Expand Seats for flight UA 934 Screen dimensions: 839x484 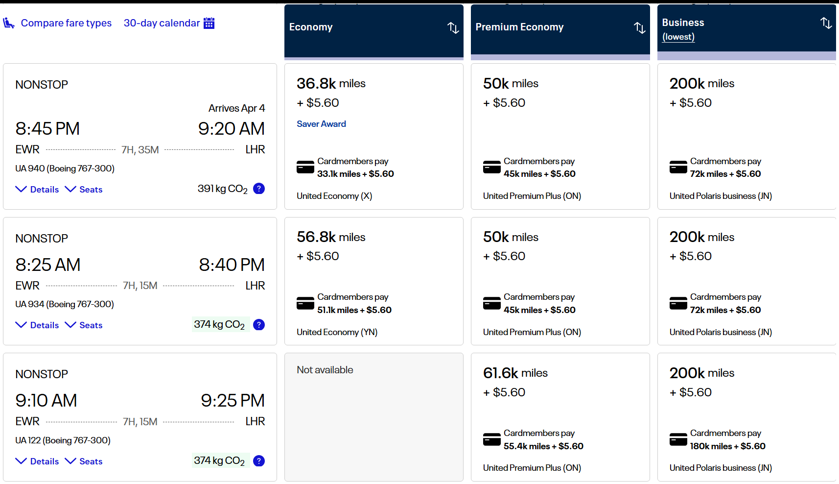(84, 325)
